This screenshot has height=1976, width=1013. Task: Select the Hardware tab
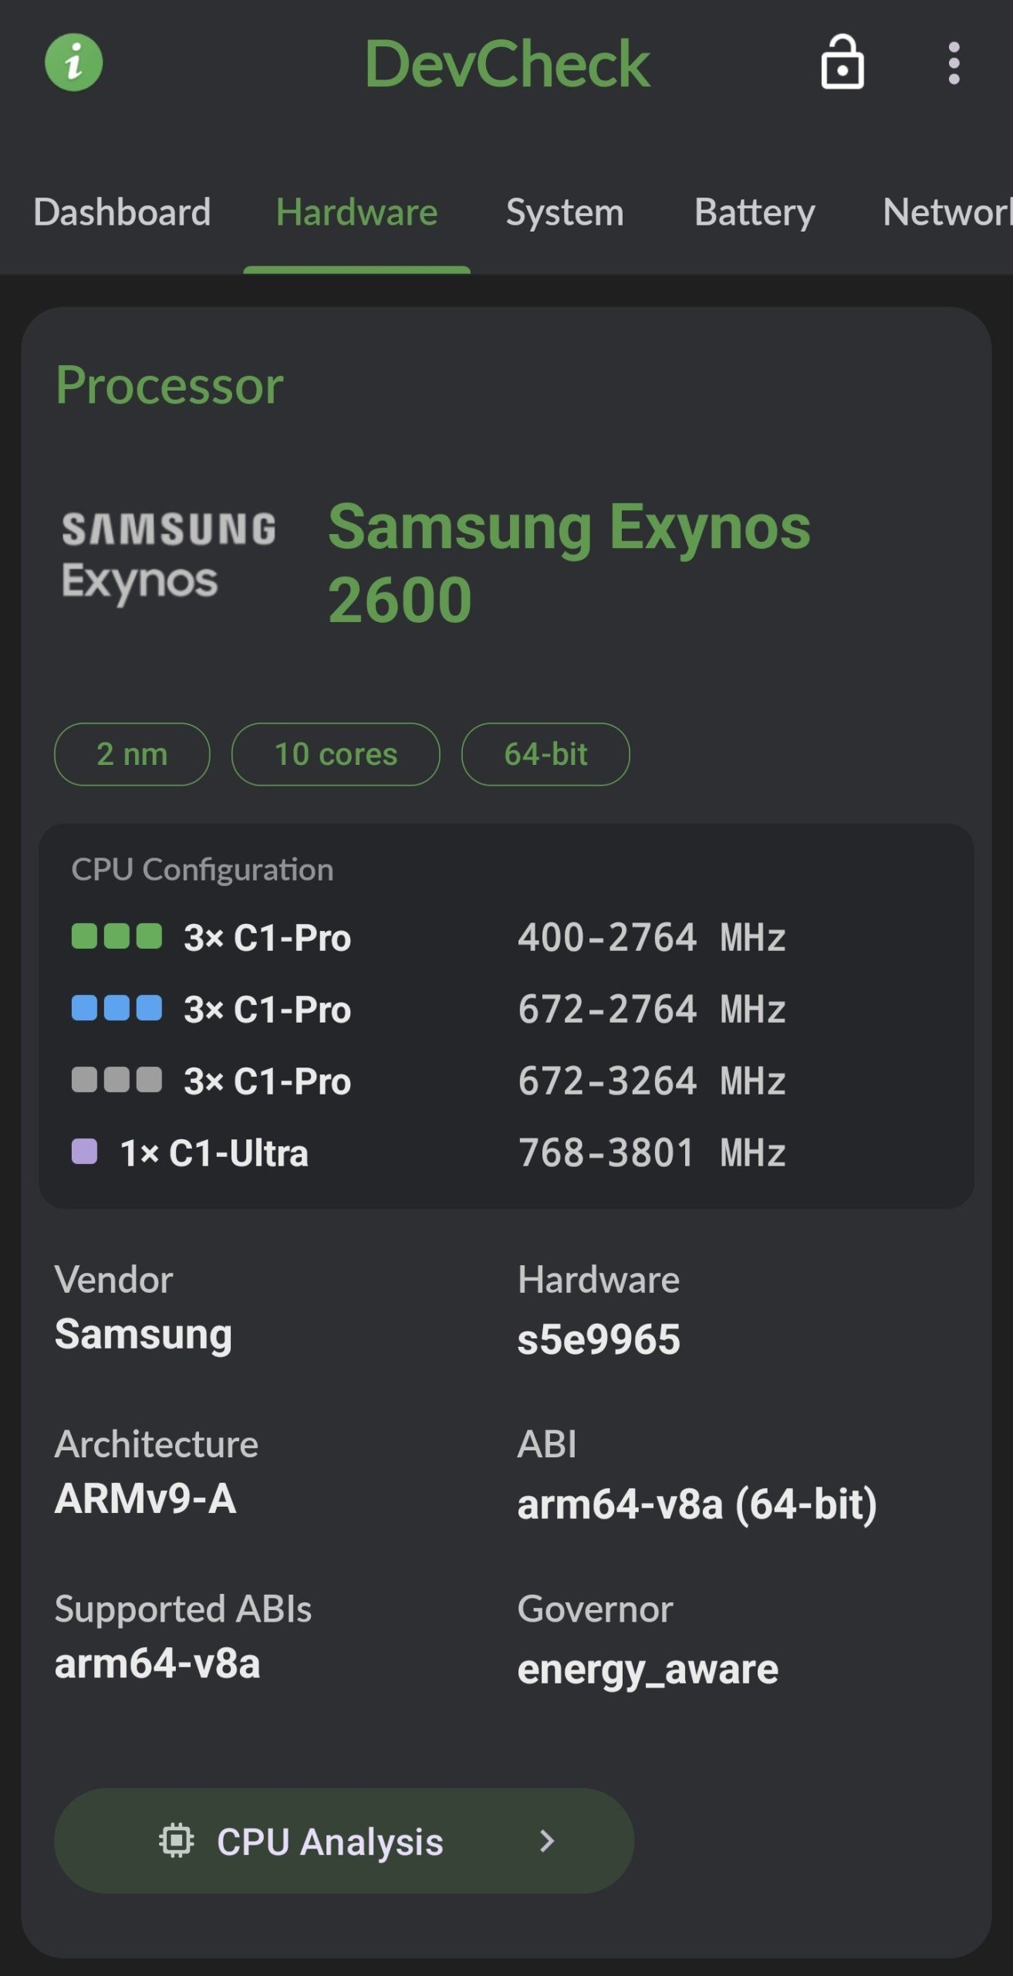point(356,212)
